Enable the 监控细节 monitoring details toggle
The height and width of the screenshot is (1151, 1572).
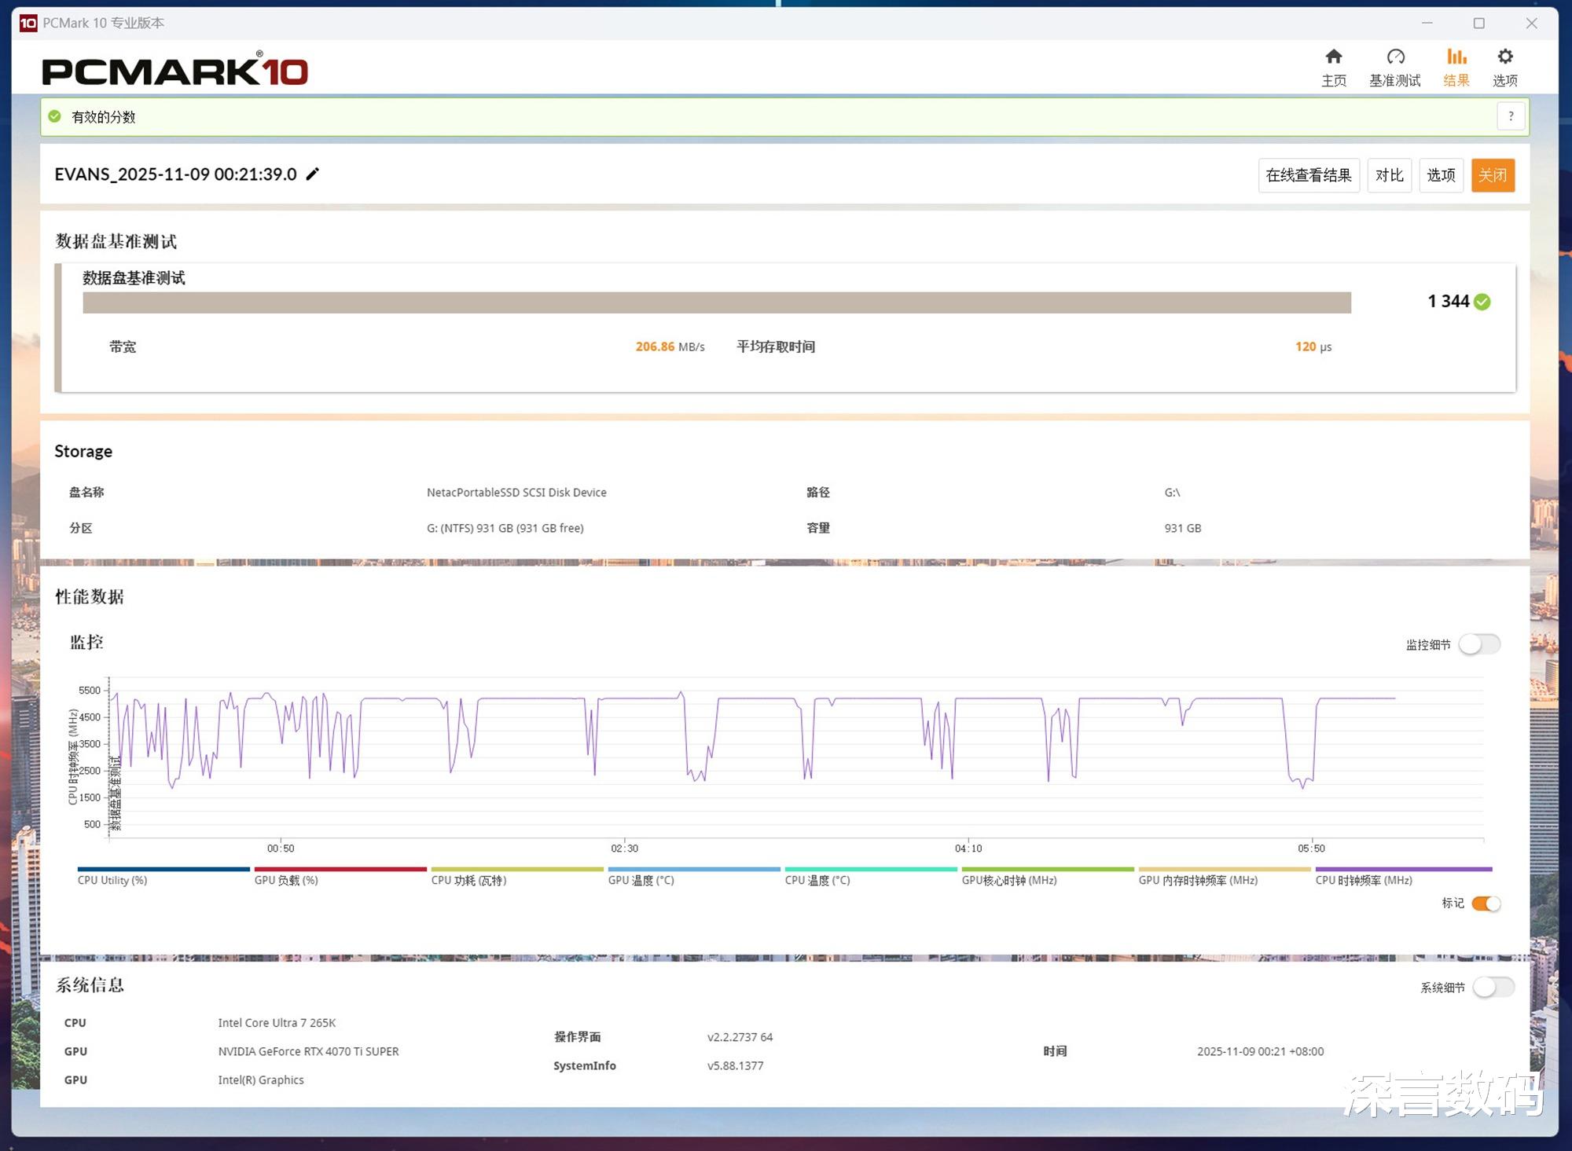click(x=1479, y=644)
